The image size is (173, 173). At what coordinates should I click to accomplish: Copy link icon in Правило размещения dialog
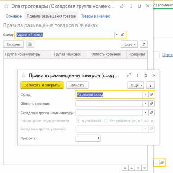tap(129, 75)
